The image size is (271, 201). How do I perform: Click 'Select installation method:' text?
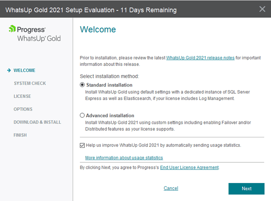point(110,76)
